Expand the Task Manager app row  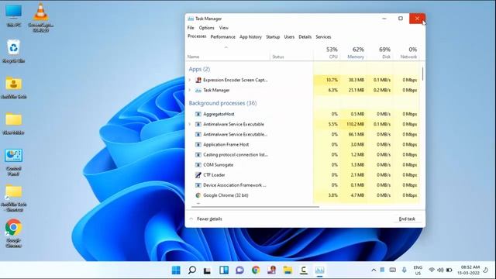(190, 90)
